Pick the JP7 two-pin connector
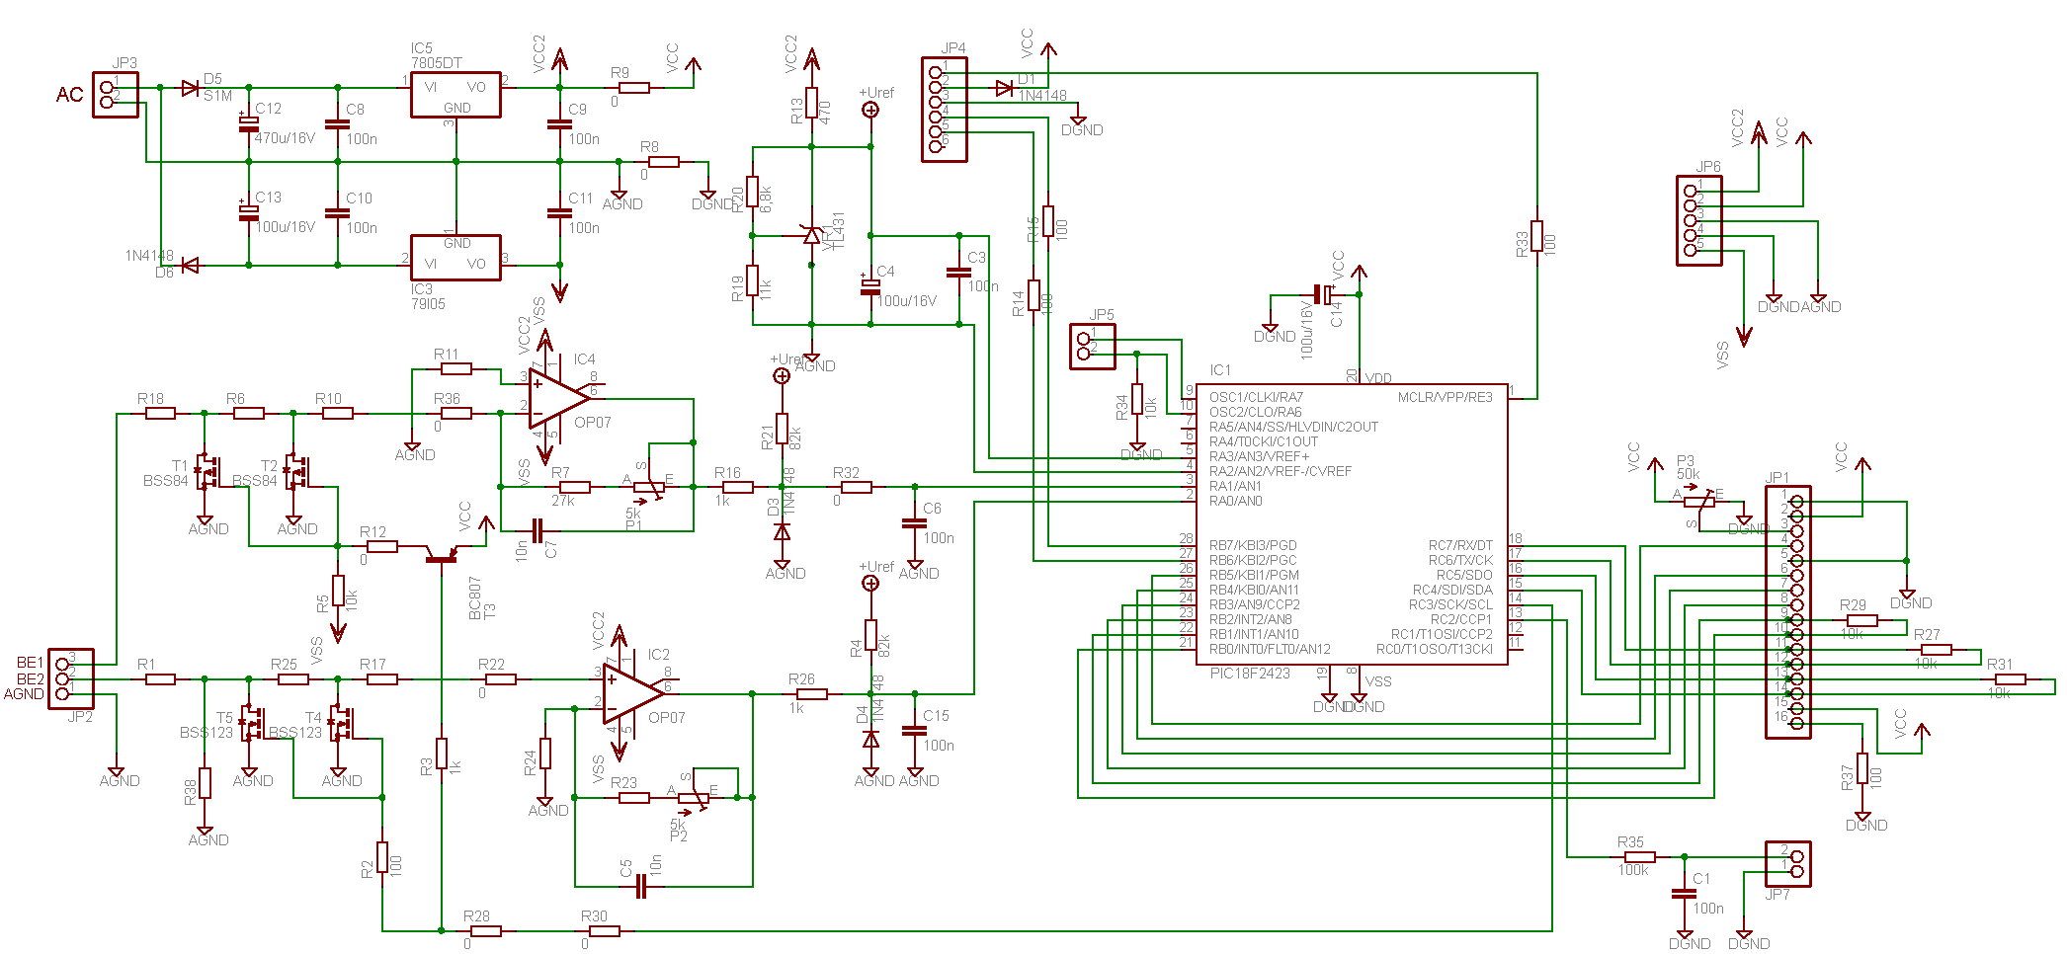This screenshot has width=2067, height=954. tap(1788, 864)
